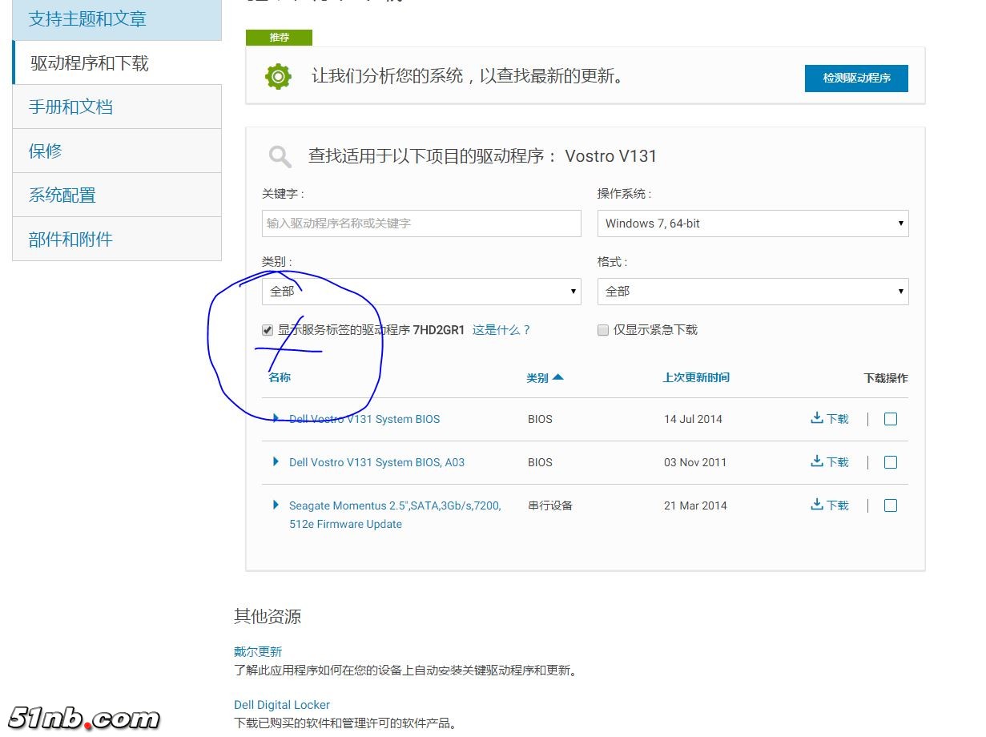The height and width of the screenshot is (737, 986).
Task: Click the magnifying glass search icon
Action: pyautogui.click(x=280, y=156)
